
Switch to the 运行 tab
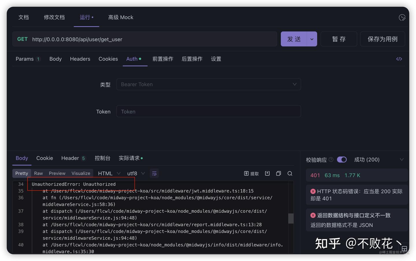click(x=86, y=17)
